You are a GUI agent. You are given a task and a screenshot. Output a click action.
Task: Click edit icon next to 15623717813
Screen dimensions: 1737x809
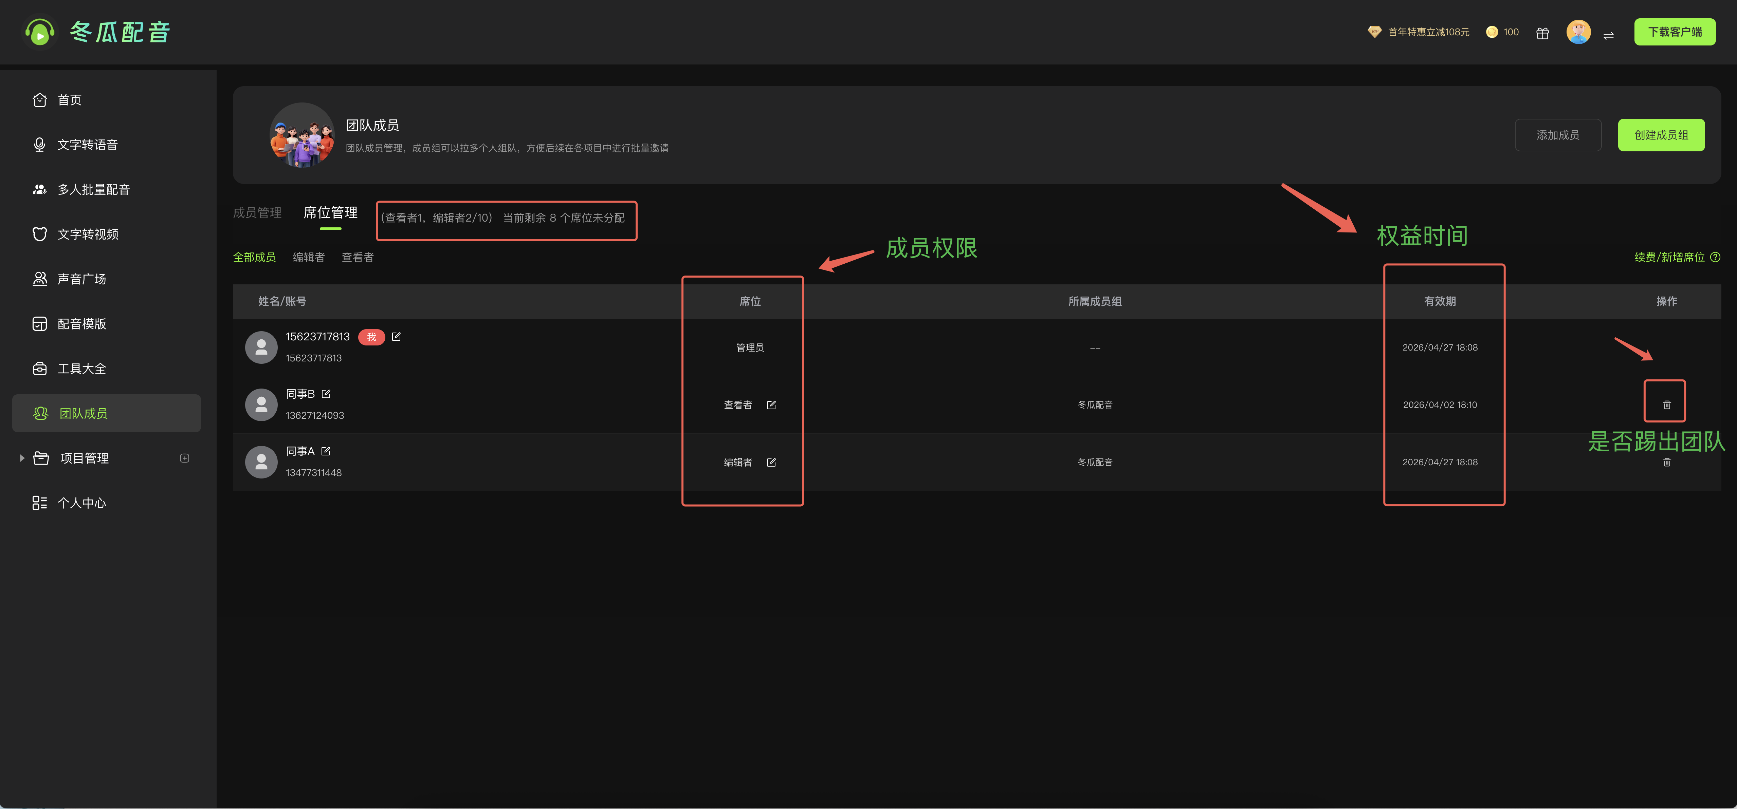coord(397,336)
